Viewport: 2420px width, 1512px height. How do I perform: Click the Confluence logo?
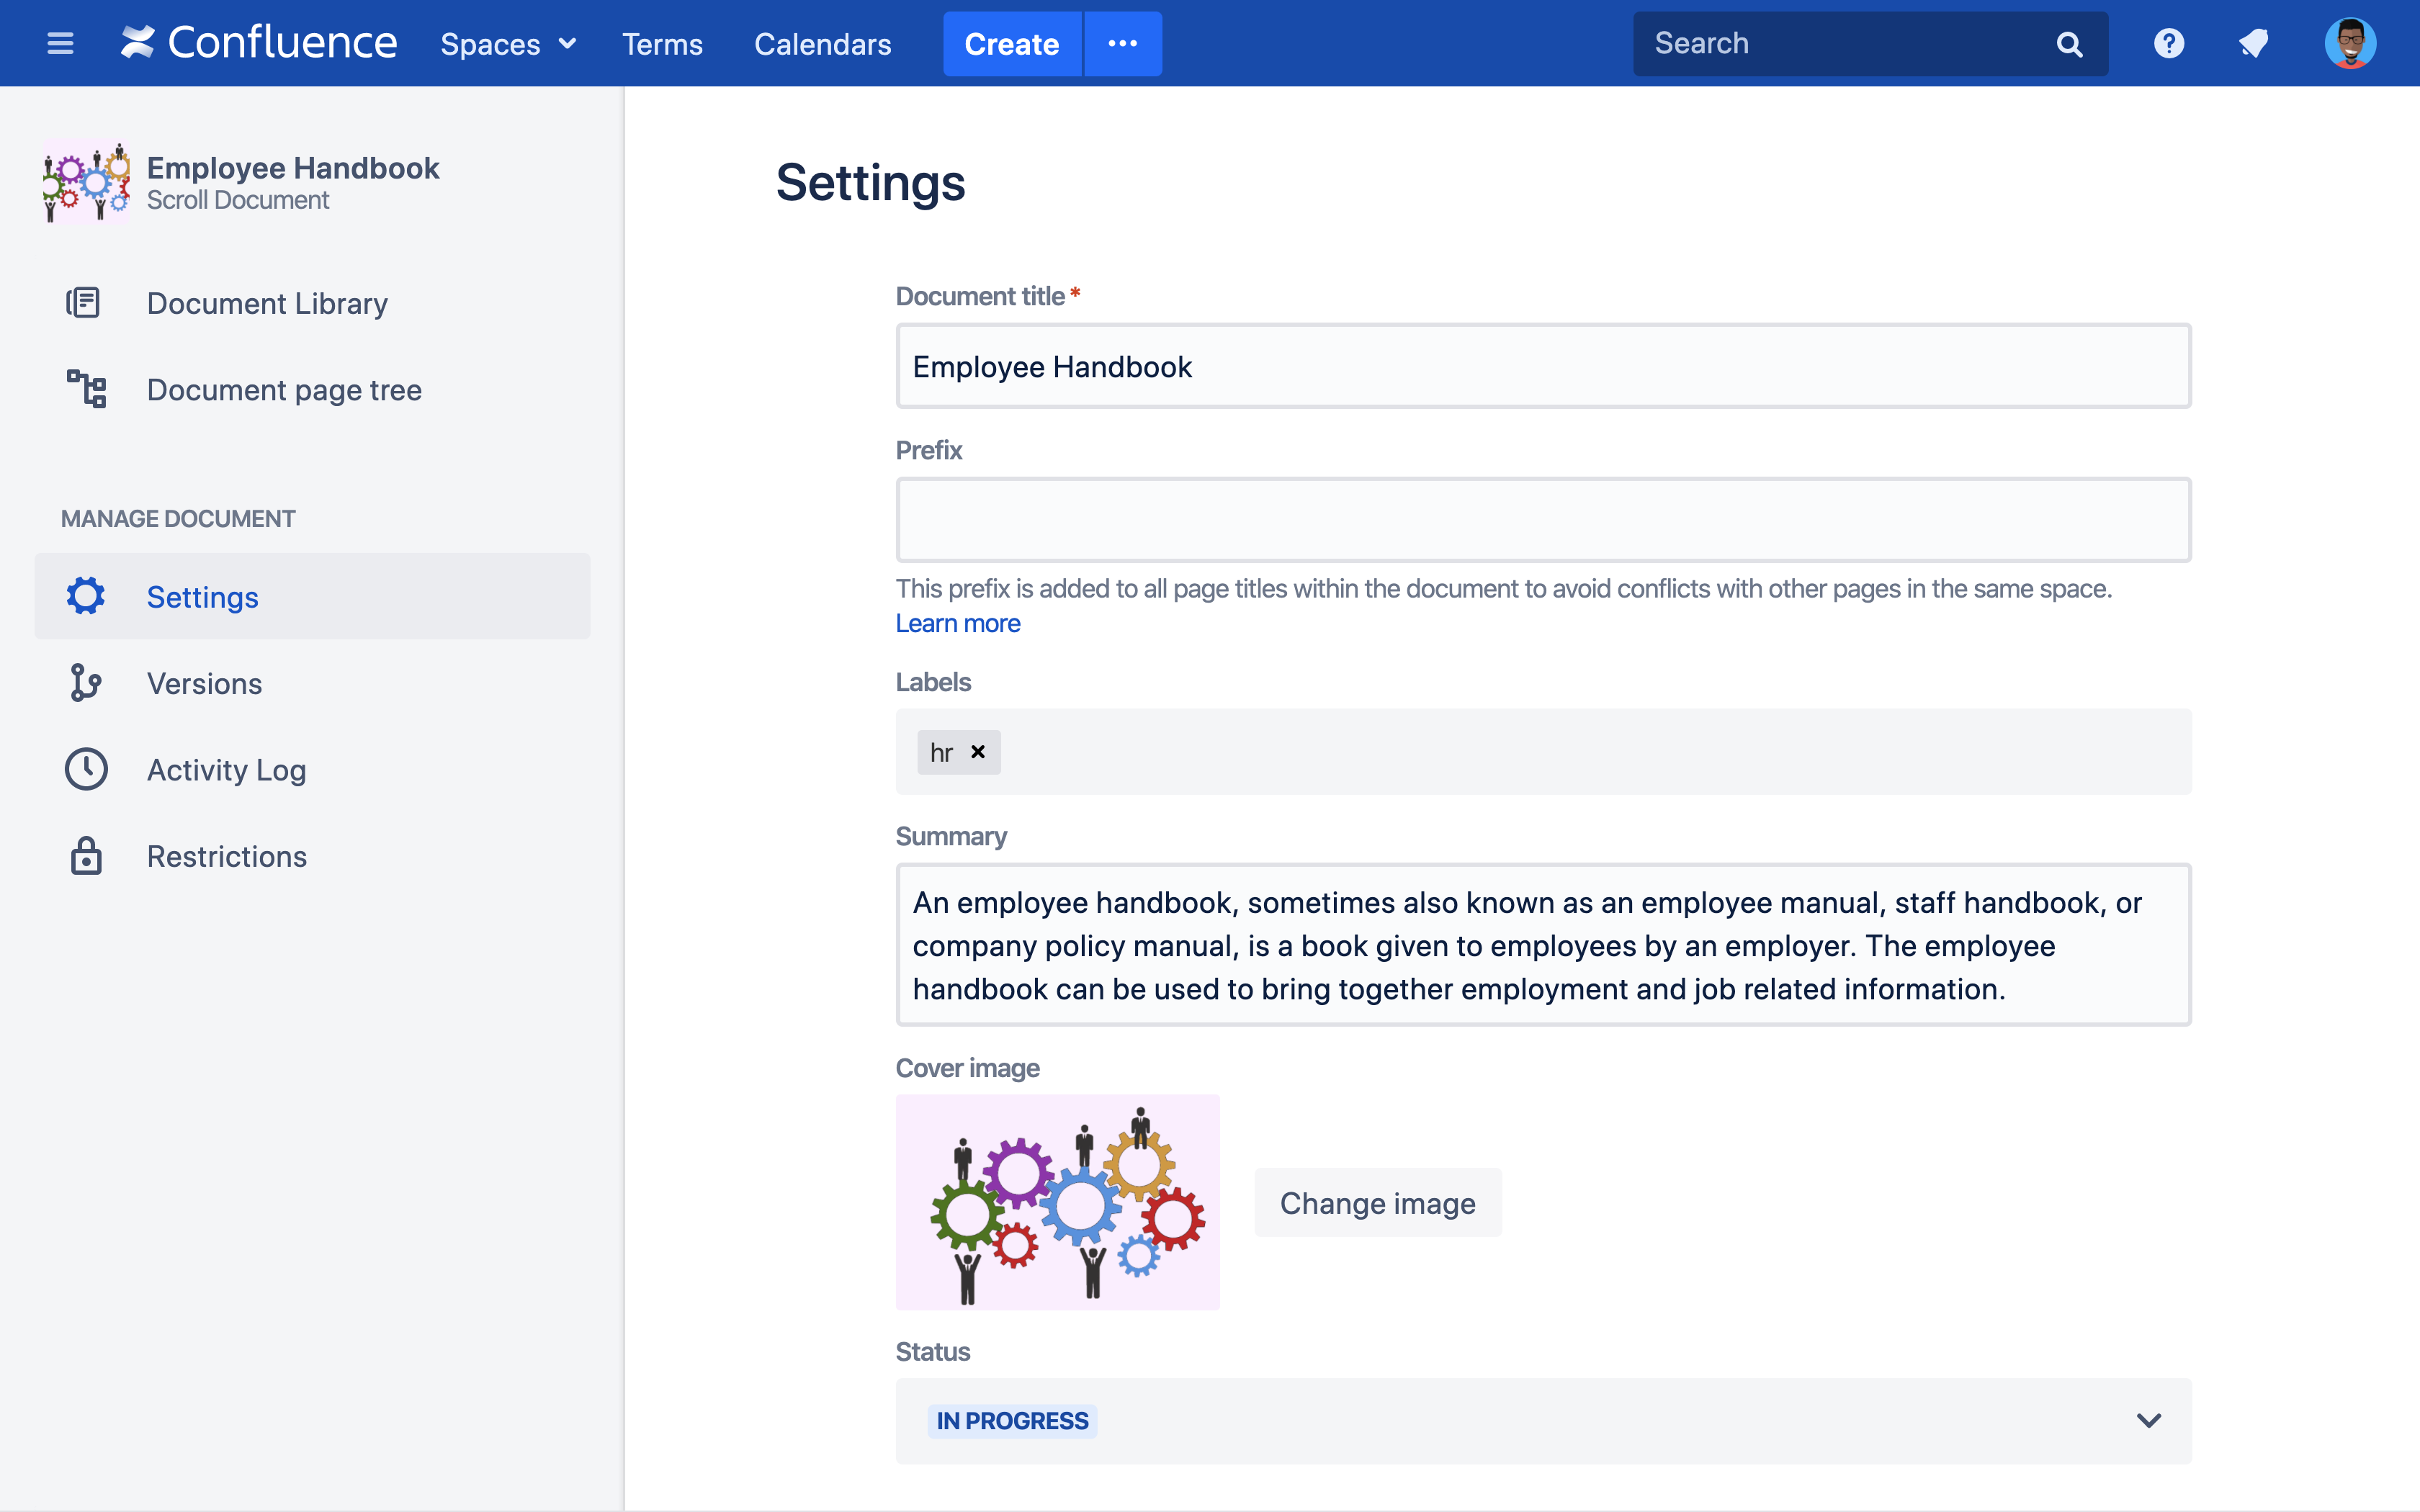pos(259,43)
